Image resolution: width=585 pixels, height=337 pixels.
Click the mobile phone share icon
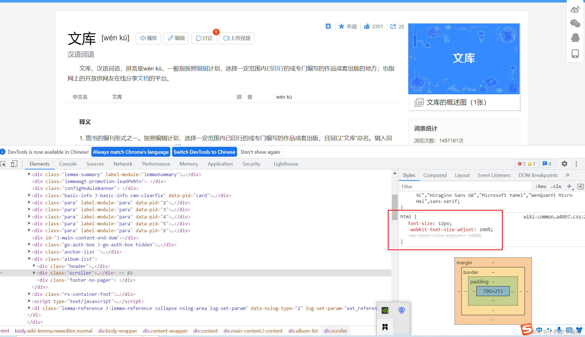[x=575, y=54]
